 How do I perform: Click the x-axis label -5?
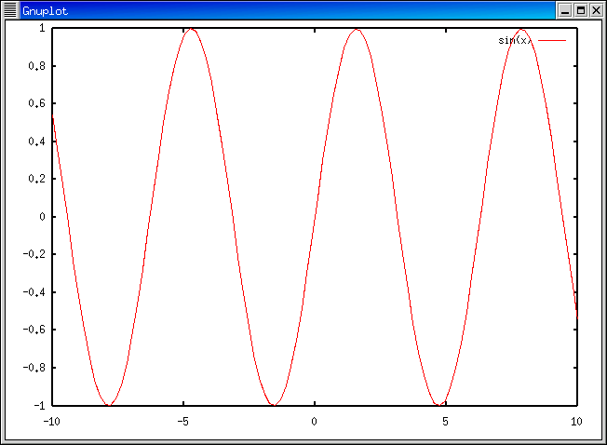(183, 422)
